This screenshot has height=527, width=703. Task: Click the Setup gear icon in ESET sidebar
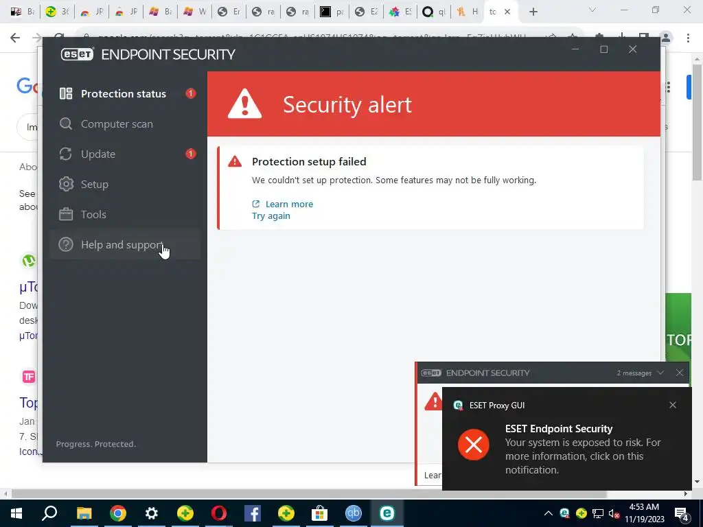pos(66,184)
